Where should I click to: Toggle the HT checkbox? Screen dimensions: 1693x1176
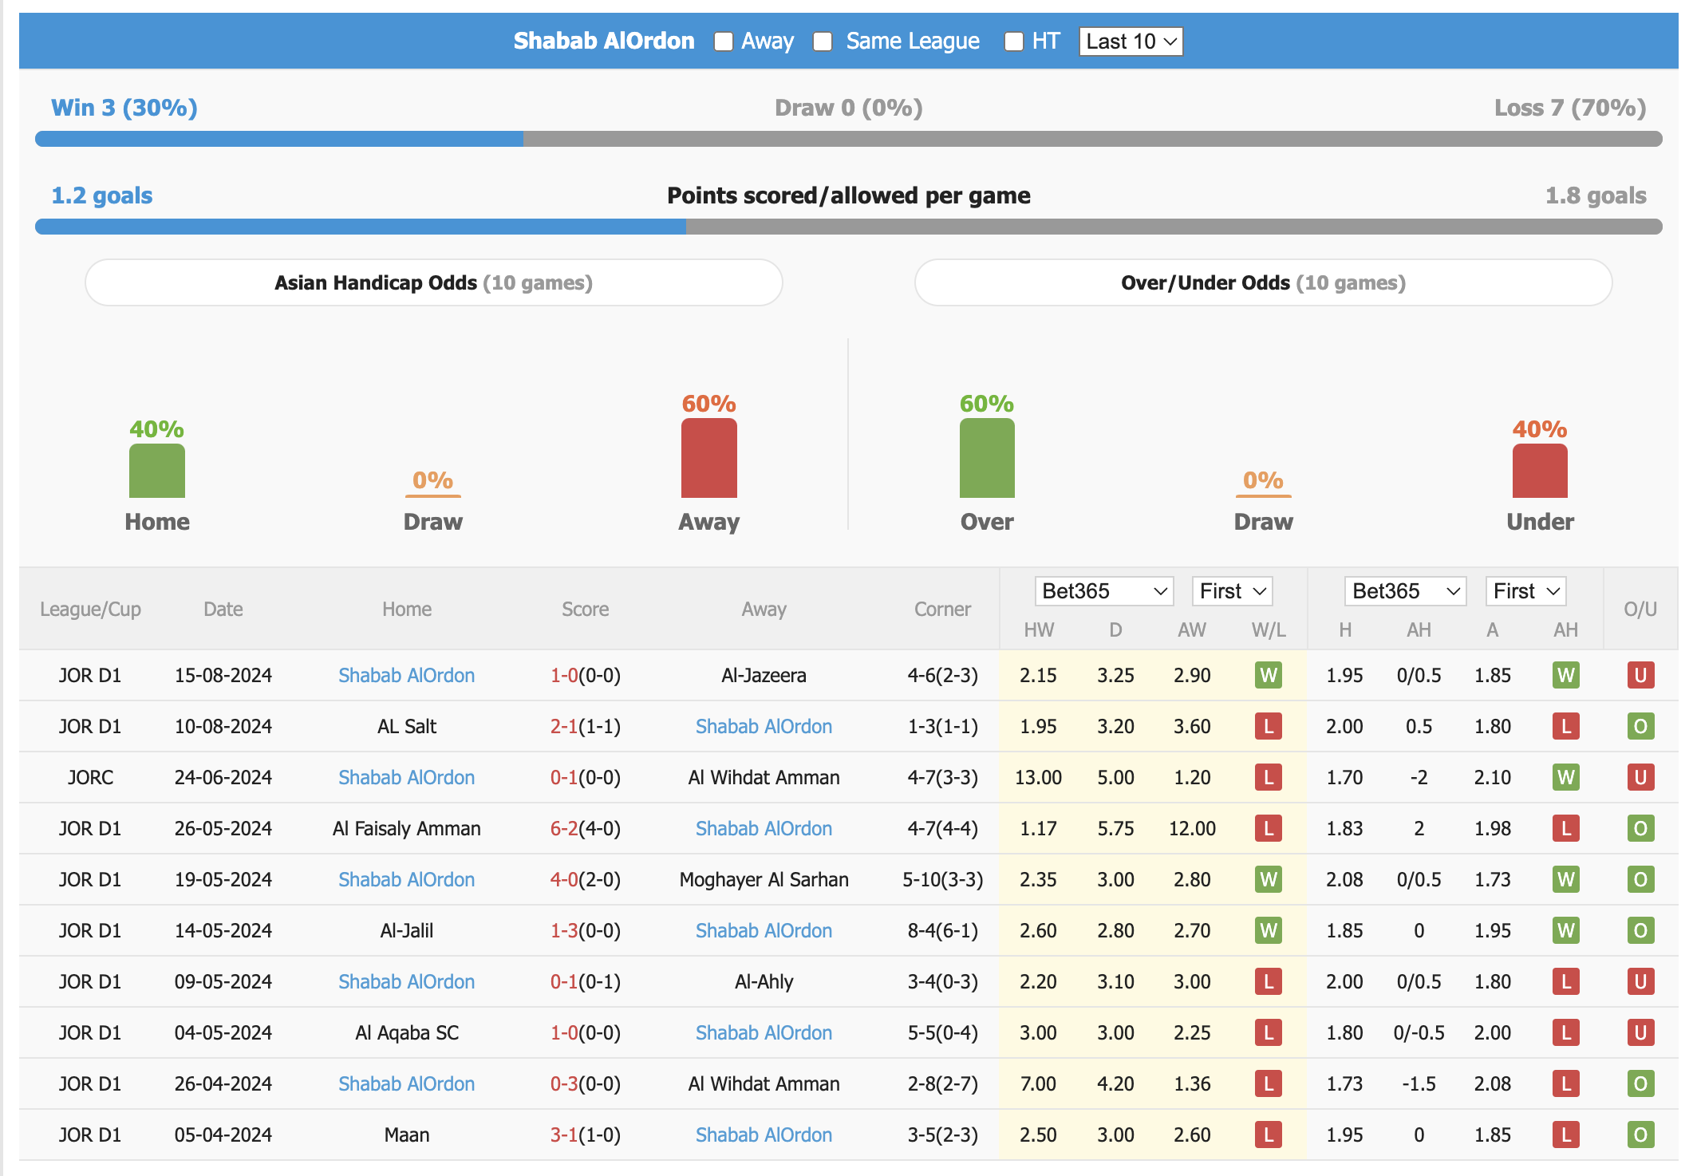pos(1013,41)
